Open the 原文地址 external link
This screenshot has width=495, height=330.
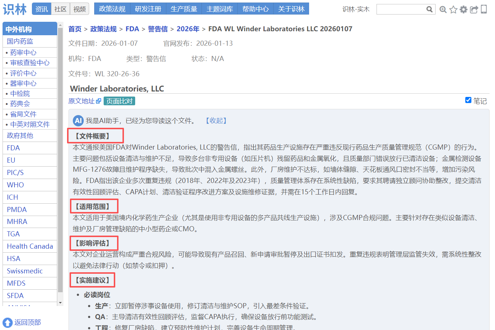click(84, 101)
